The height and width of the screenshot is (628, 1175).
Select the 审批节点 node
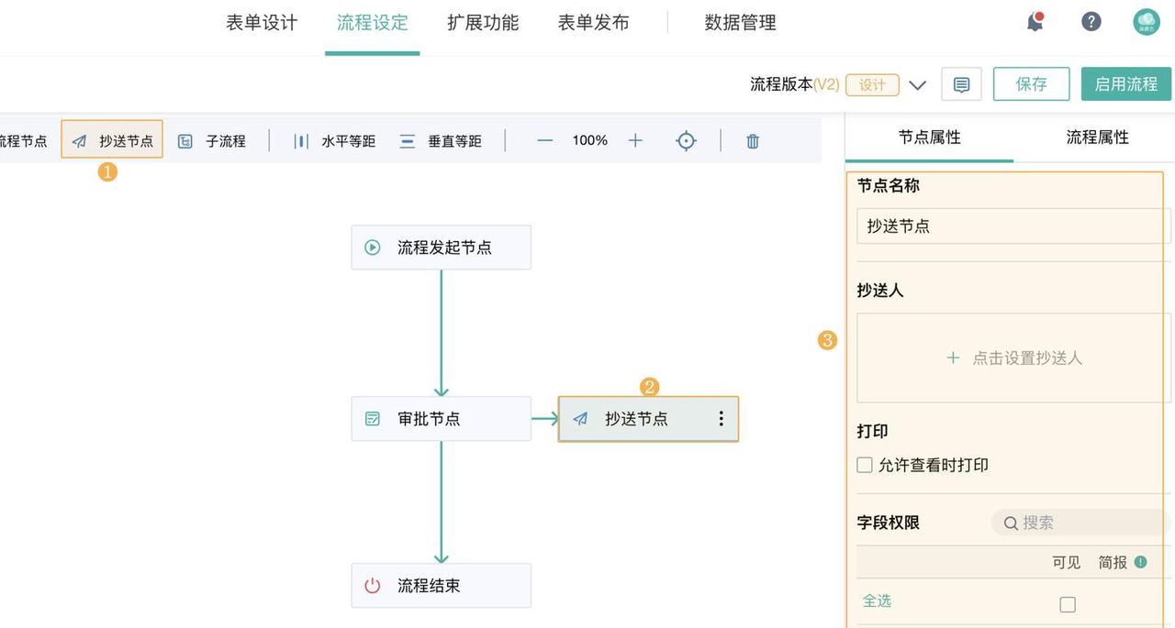[x=441, y=419]
